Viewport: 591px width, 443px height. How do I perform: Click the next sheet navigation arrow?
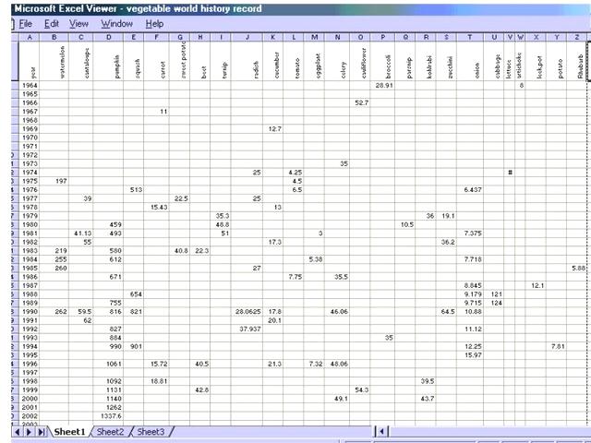[x=30, y=432]
